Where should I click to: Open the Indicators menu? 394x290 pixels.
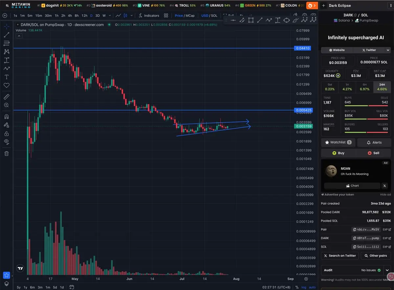[149, 15]
